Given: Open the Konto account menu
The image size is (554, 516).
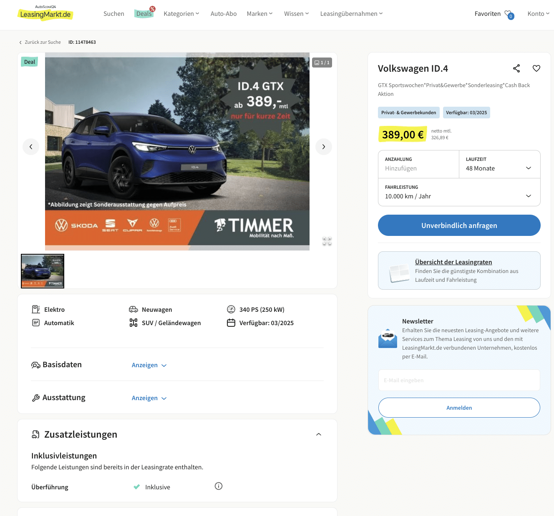Looking at the screenshot, I should (x=538, y=14).
